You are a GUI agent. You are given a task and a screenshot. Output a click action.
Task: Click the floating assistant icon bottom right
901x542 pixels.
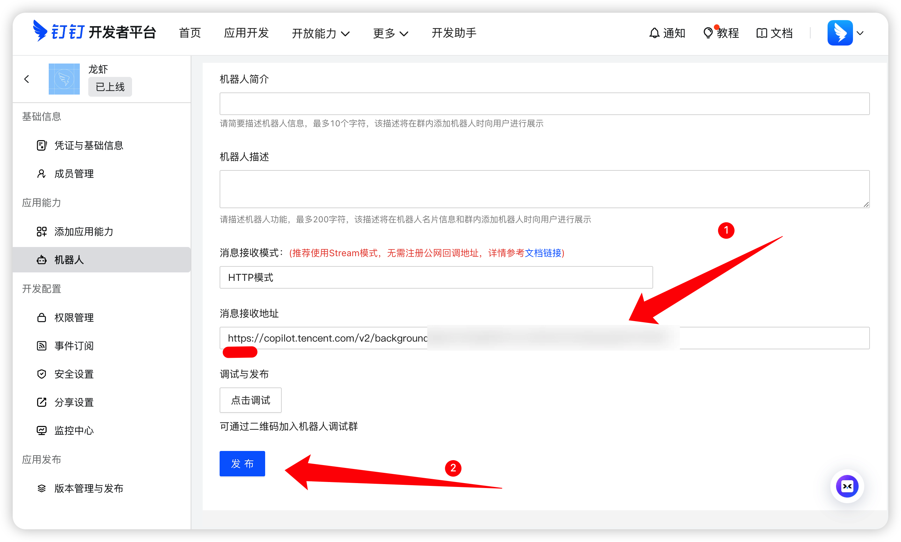point(847,486)
